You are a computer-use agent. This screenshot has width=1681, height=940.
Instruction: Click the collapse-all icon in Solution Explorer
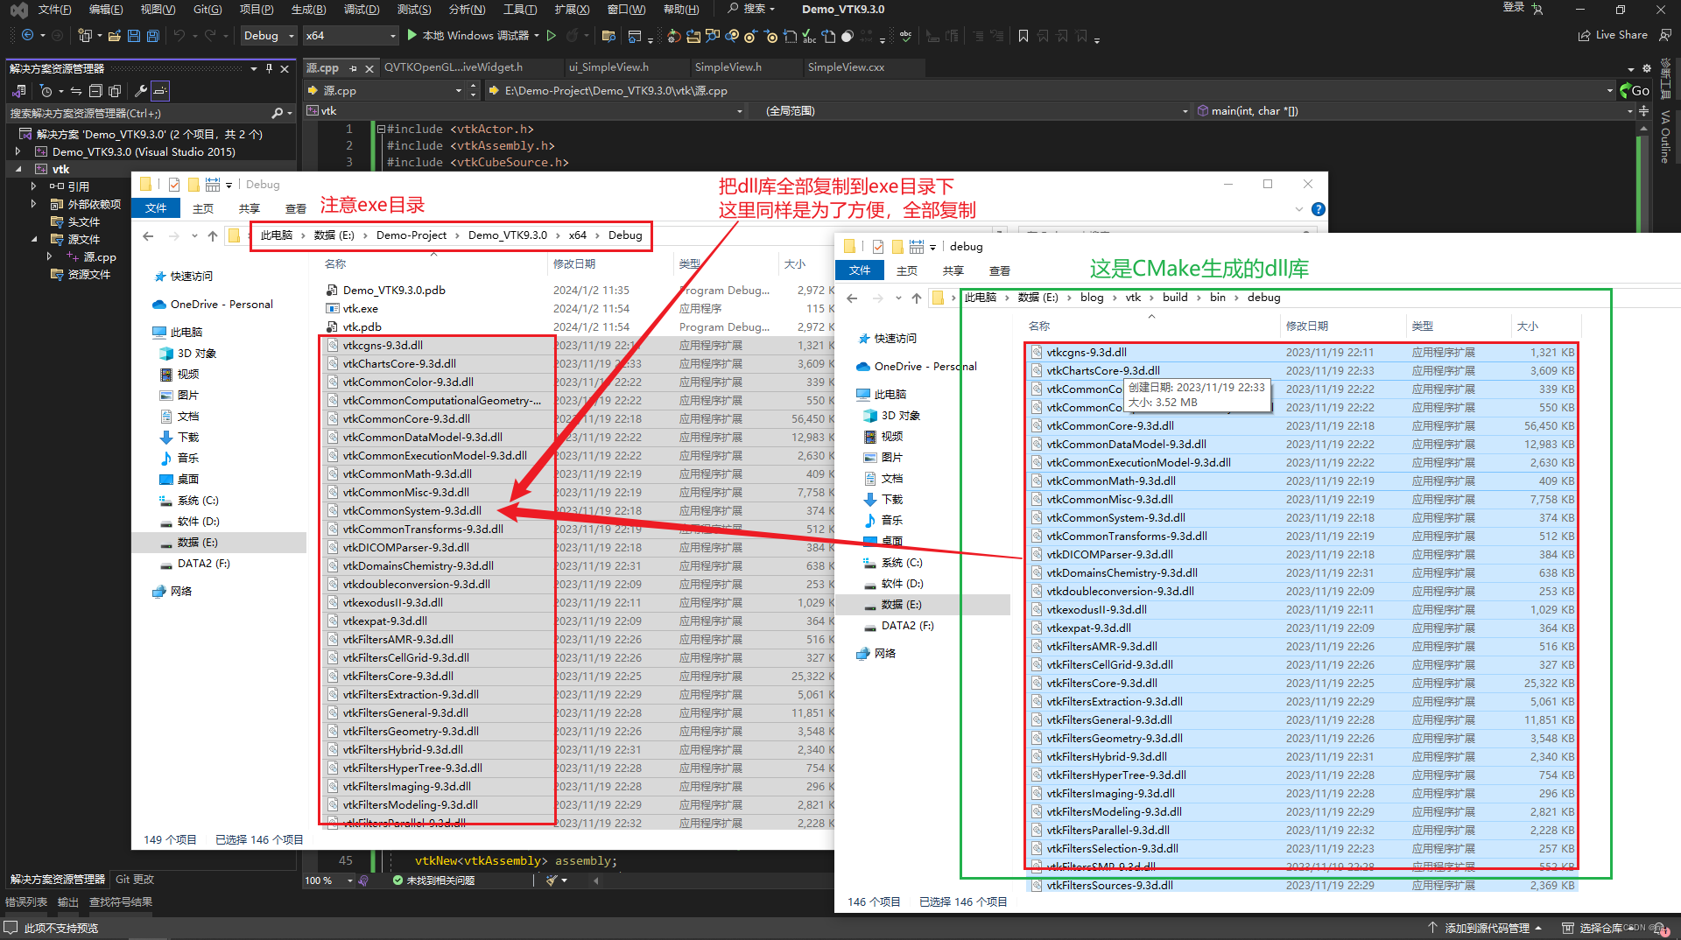point(96,90)
